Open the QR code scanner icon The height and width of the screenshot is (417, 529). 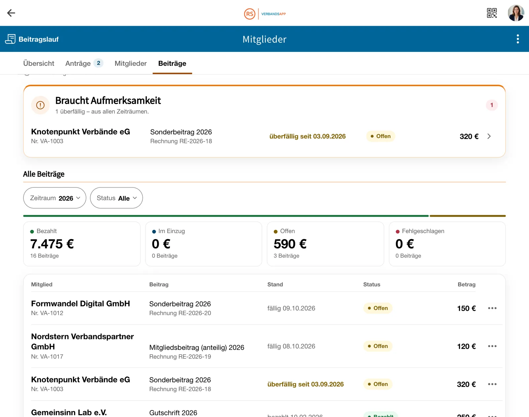492,13
